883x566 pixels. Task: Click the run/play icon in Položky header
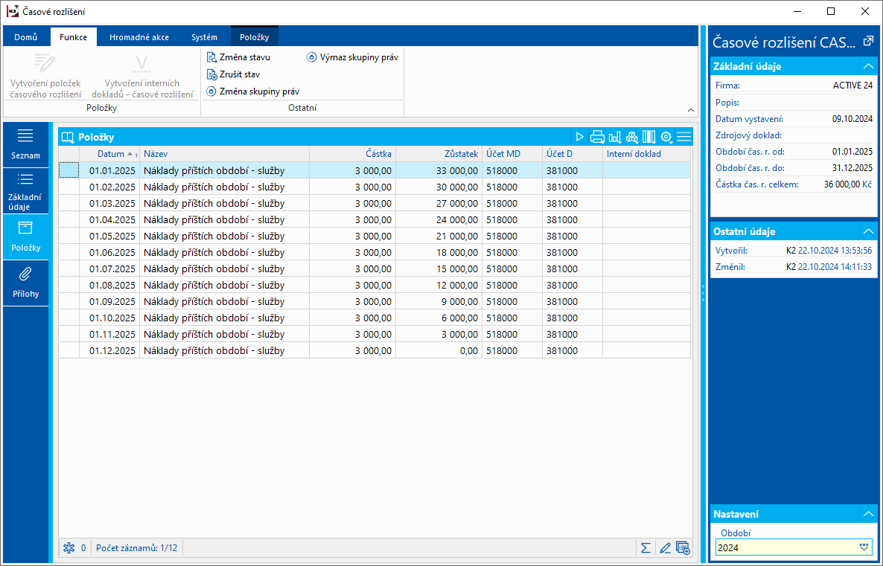click(579, 137)
